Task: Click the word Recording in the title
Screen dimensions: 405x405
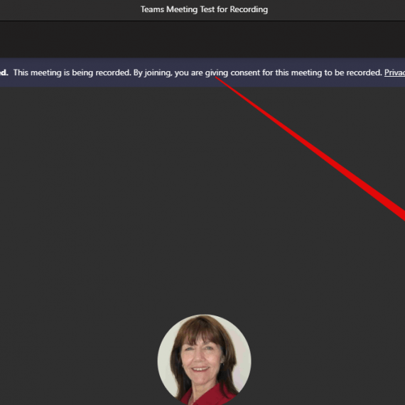Action: click(x=249, y=10)
